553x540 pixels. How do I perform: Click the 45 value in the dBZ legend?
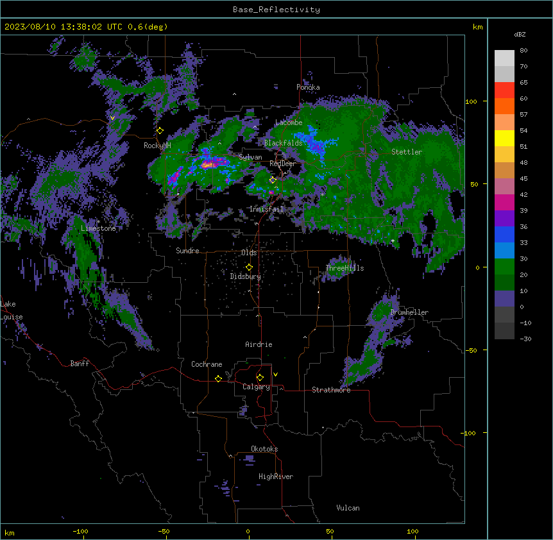pos(523,178)
